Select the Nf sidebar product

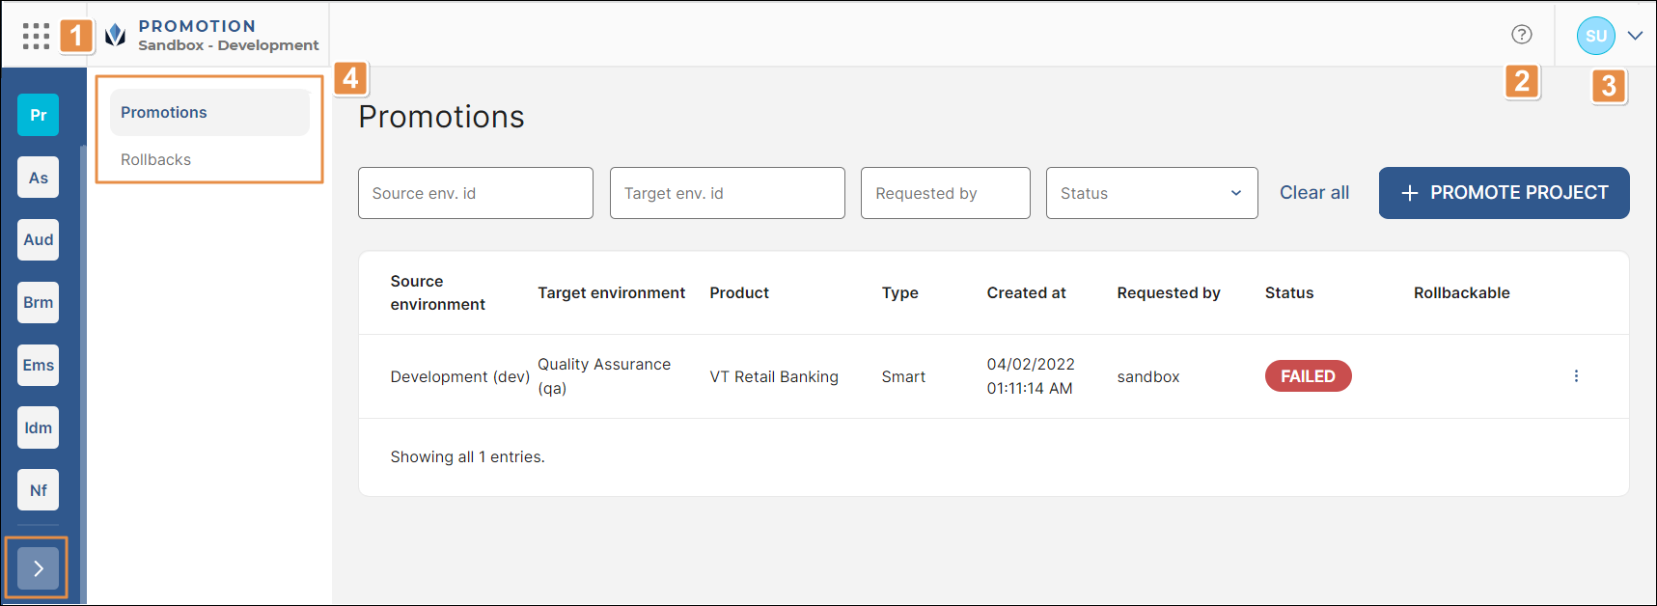[x=38, y=490]
